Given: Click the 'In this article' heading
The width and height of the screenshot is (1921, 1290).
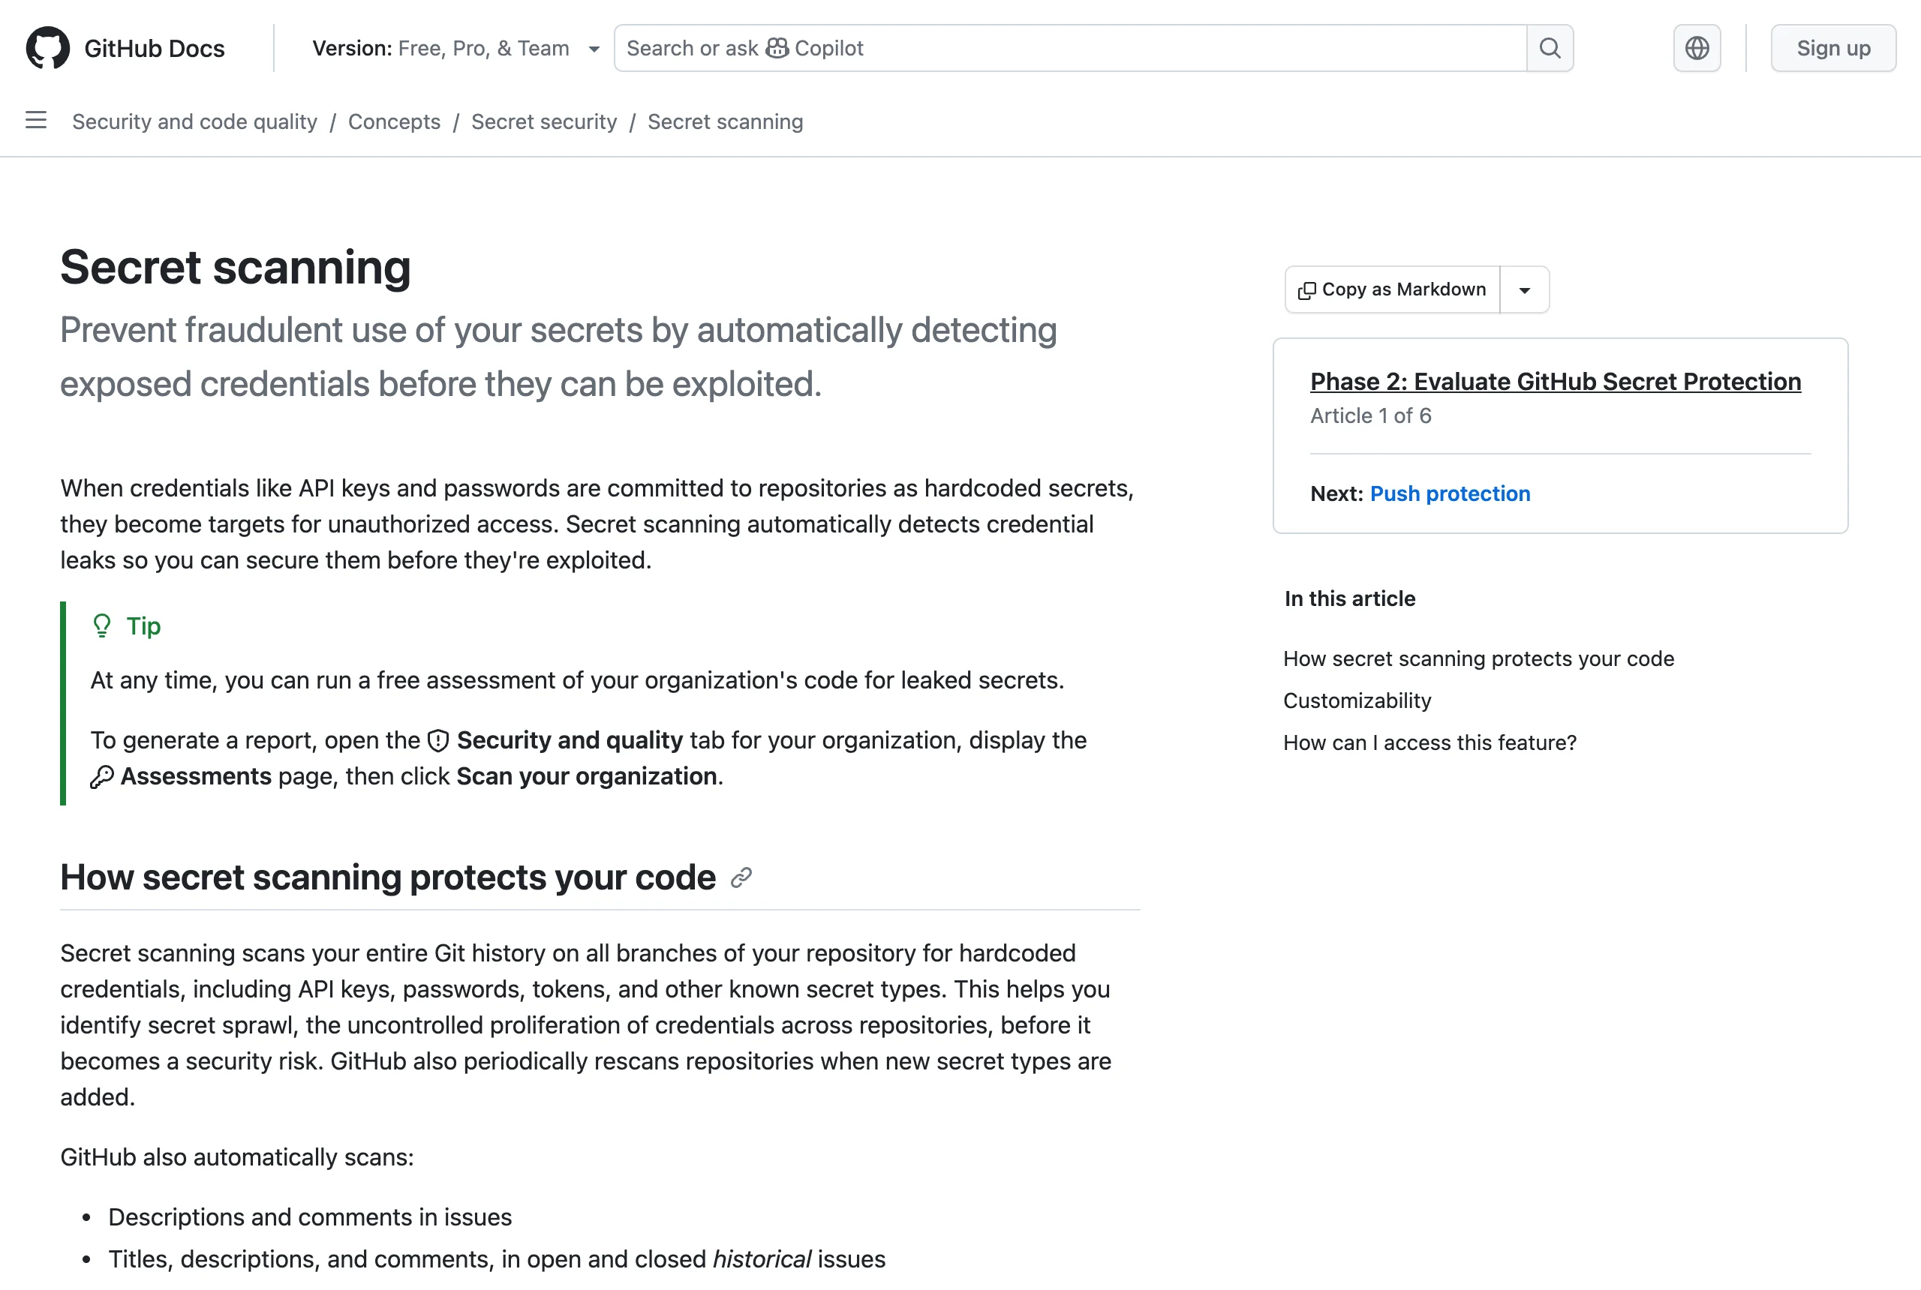Looking at the screenshot, I should (x=1350, y=599).
